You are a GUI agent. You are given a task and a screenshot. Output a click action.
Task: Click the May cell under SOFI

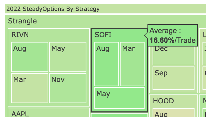(120, 98)
